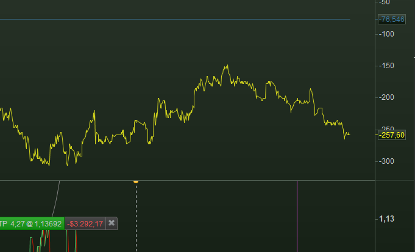Click the horizontal divider between chart panels

[x=187, y=181]
